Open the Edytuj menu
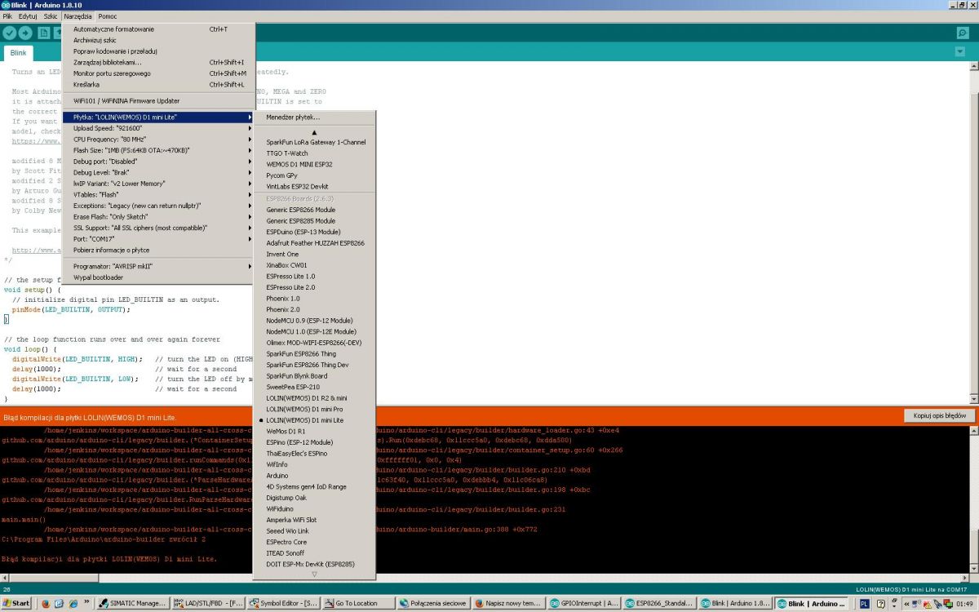The image size is (979, 612). pyautogui.click(x=28, y=16)
